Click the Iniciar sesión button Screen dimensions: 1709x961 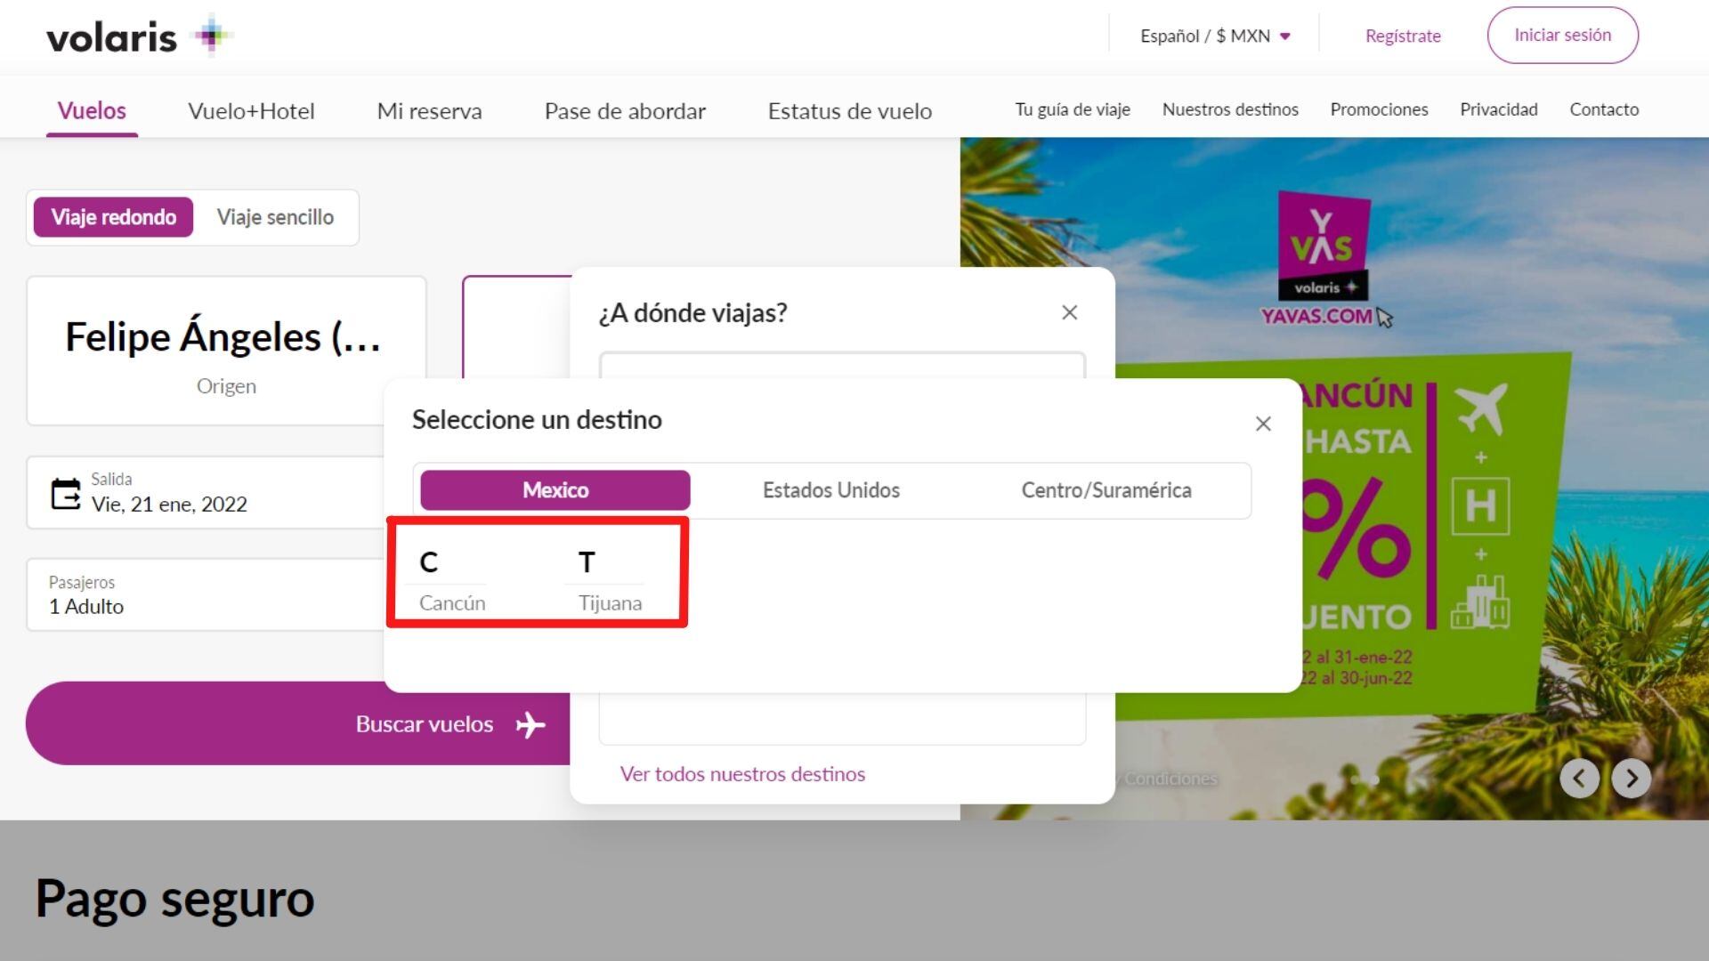click(x=1562, y=36)
